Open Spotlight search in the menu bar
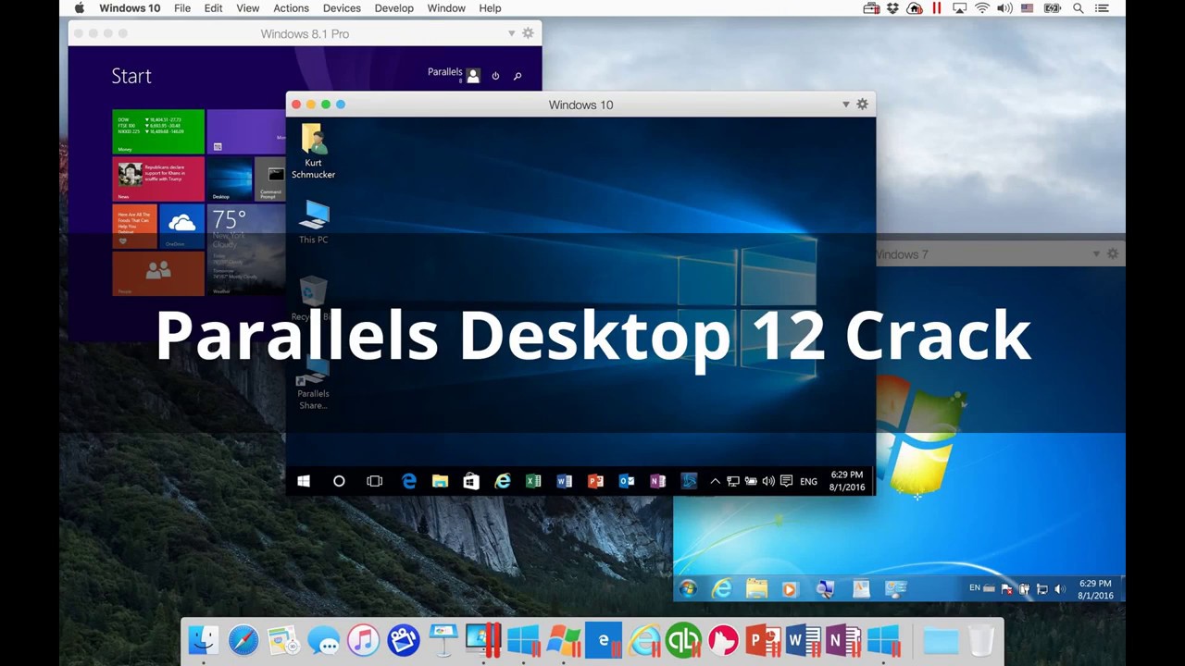The width and height of the screenshot is (1185, 666). 1079,8
